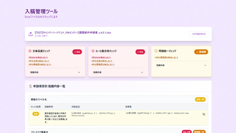This screenshot has width=236, height=133.
Task: Click the 用語統一チェック card title
Action: pyautogui.click(x=167, y=51)
